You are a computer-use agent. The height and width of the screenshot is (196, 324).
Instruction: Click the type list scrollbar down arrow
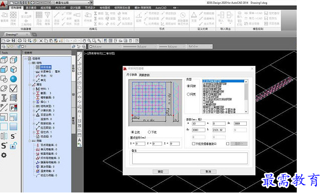[x=246, y=112]
